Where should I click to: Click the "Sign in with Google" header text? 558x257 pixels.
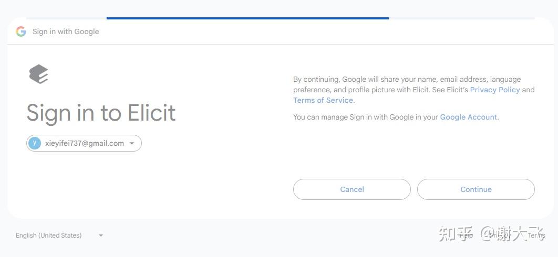tap(66, 31)
